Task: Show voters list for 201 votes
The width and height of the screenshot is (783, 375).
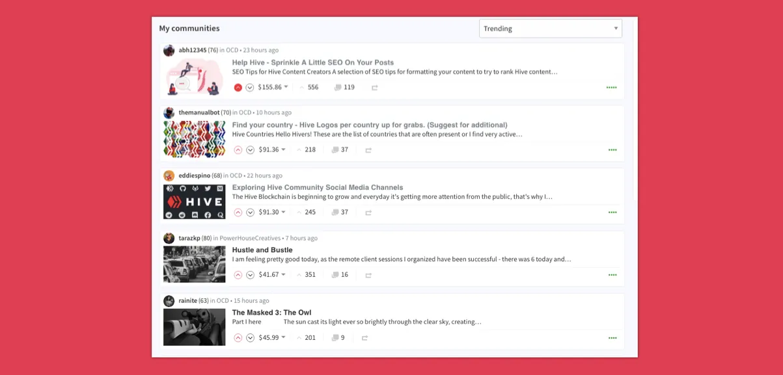Action: 307,337
